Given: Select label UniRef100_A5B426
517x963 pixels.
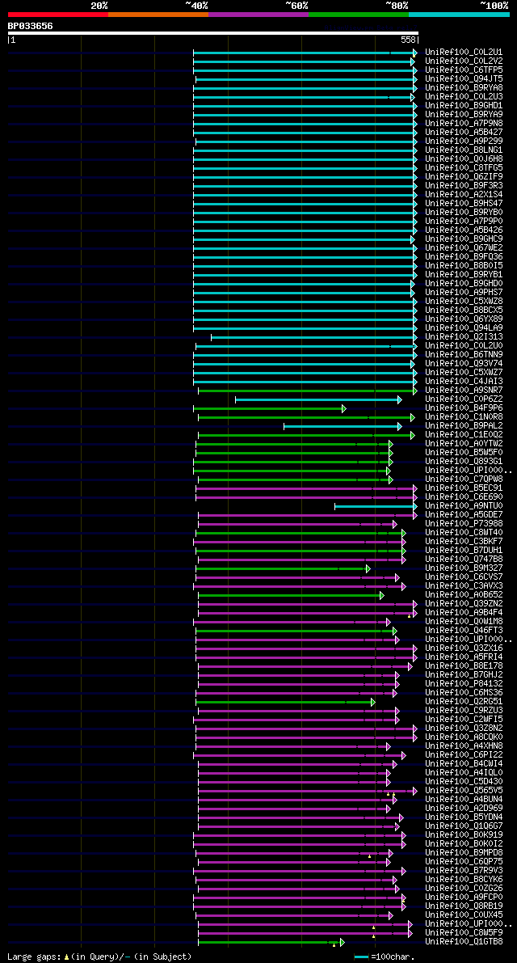Looking at the screenshot, I should point(464,231).
